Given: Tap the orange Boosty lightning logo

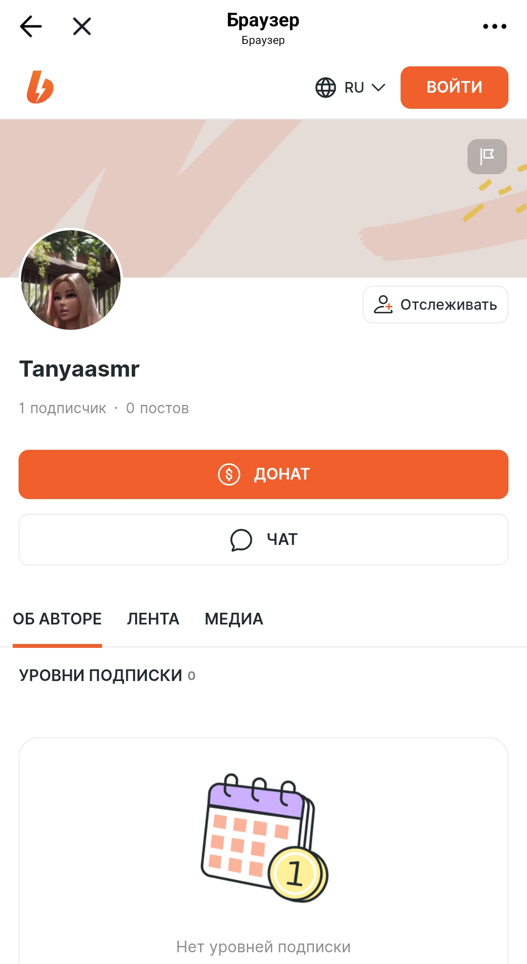Looking at the screenshot, I should [40, 87].
